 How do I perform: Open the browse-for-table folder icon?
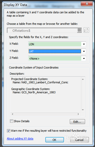click(86, 30)
